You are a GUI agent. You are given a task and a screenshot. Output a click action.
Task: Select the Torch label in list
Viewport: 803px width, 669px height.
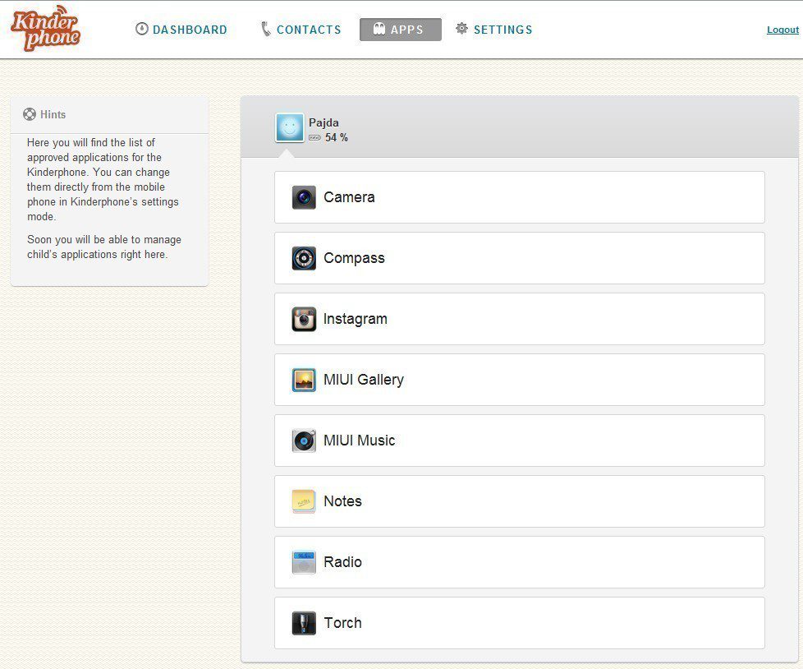342,623
